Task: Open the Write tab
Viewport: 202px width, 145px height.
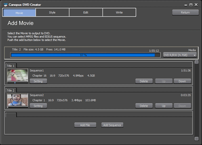Action: tap(119, 12)
